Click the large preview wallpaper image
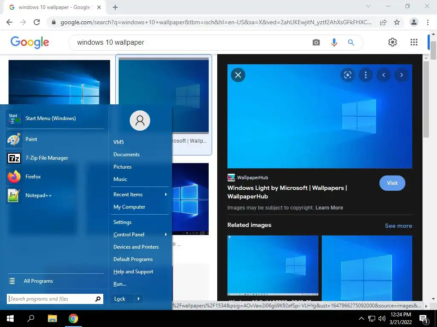 (320, 116)
